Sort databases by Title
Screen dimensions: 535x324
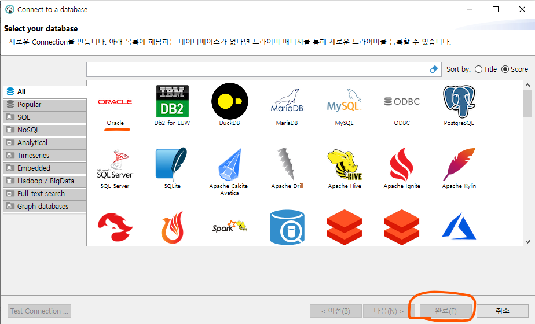486,69
